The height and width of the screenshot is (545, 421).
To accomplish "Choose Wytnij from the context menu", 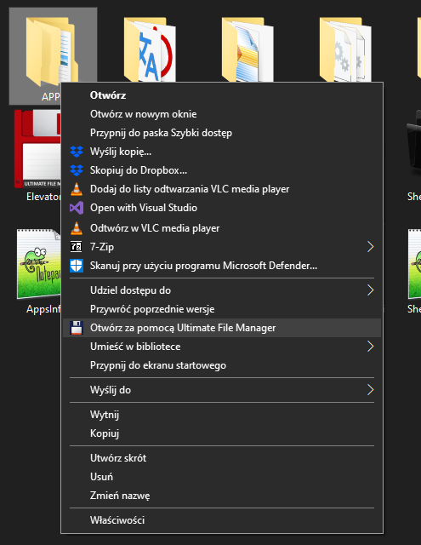I will pyautogui.click(x=222, y=415).
